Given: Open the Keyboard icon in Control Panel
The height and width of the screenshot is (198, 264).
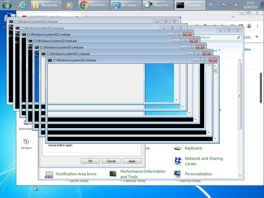Looking at the screenshot, I should (x=178, y=148).
